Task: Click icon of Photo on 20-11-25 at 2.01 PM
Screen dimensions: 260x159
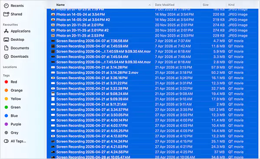Action: 53,25
